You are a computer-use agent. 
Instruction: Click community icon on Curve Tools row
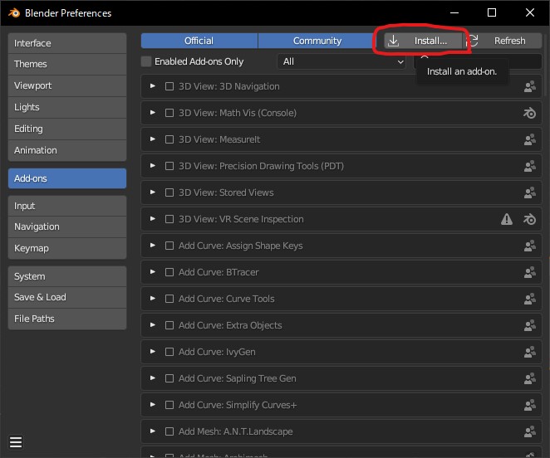click(530, 299)
